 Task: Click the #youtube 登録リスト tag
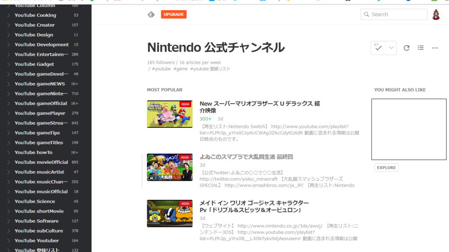pyautogui.click(x=210, y=69)
